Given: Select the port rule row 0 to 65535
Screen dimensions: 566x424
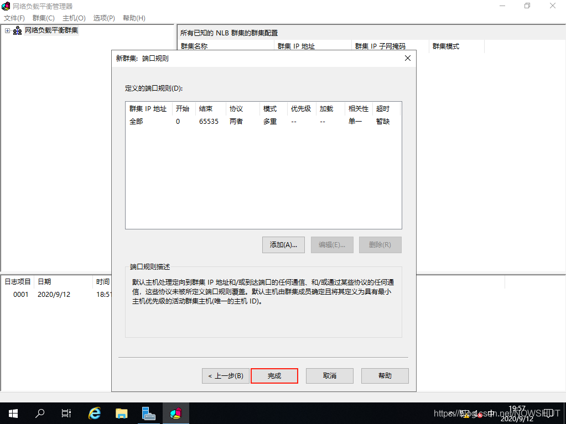Looking at the screenshot, I should point(260,122).
